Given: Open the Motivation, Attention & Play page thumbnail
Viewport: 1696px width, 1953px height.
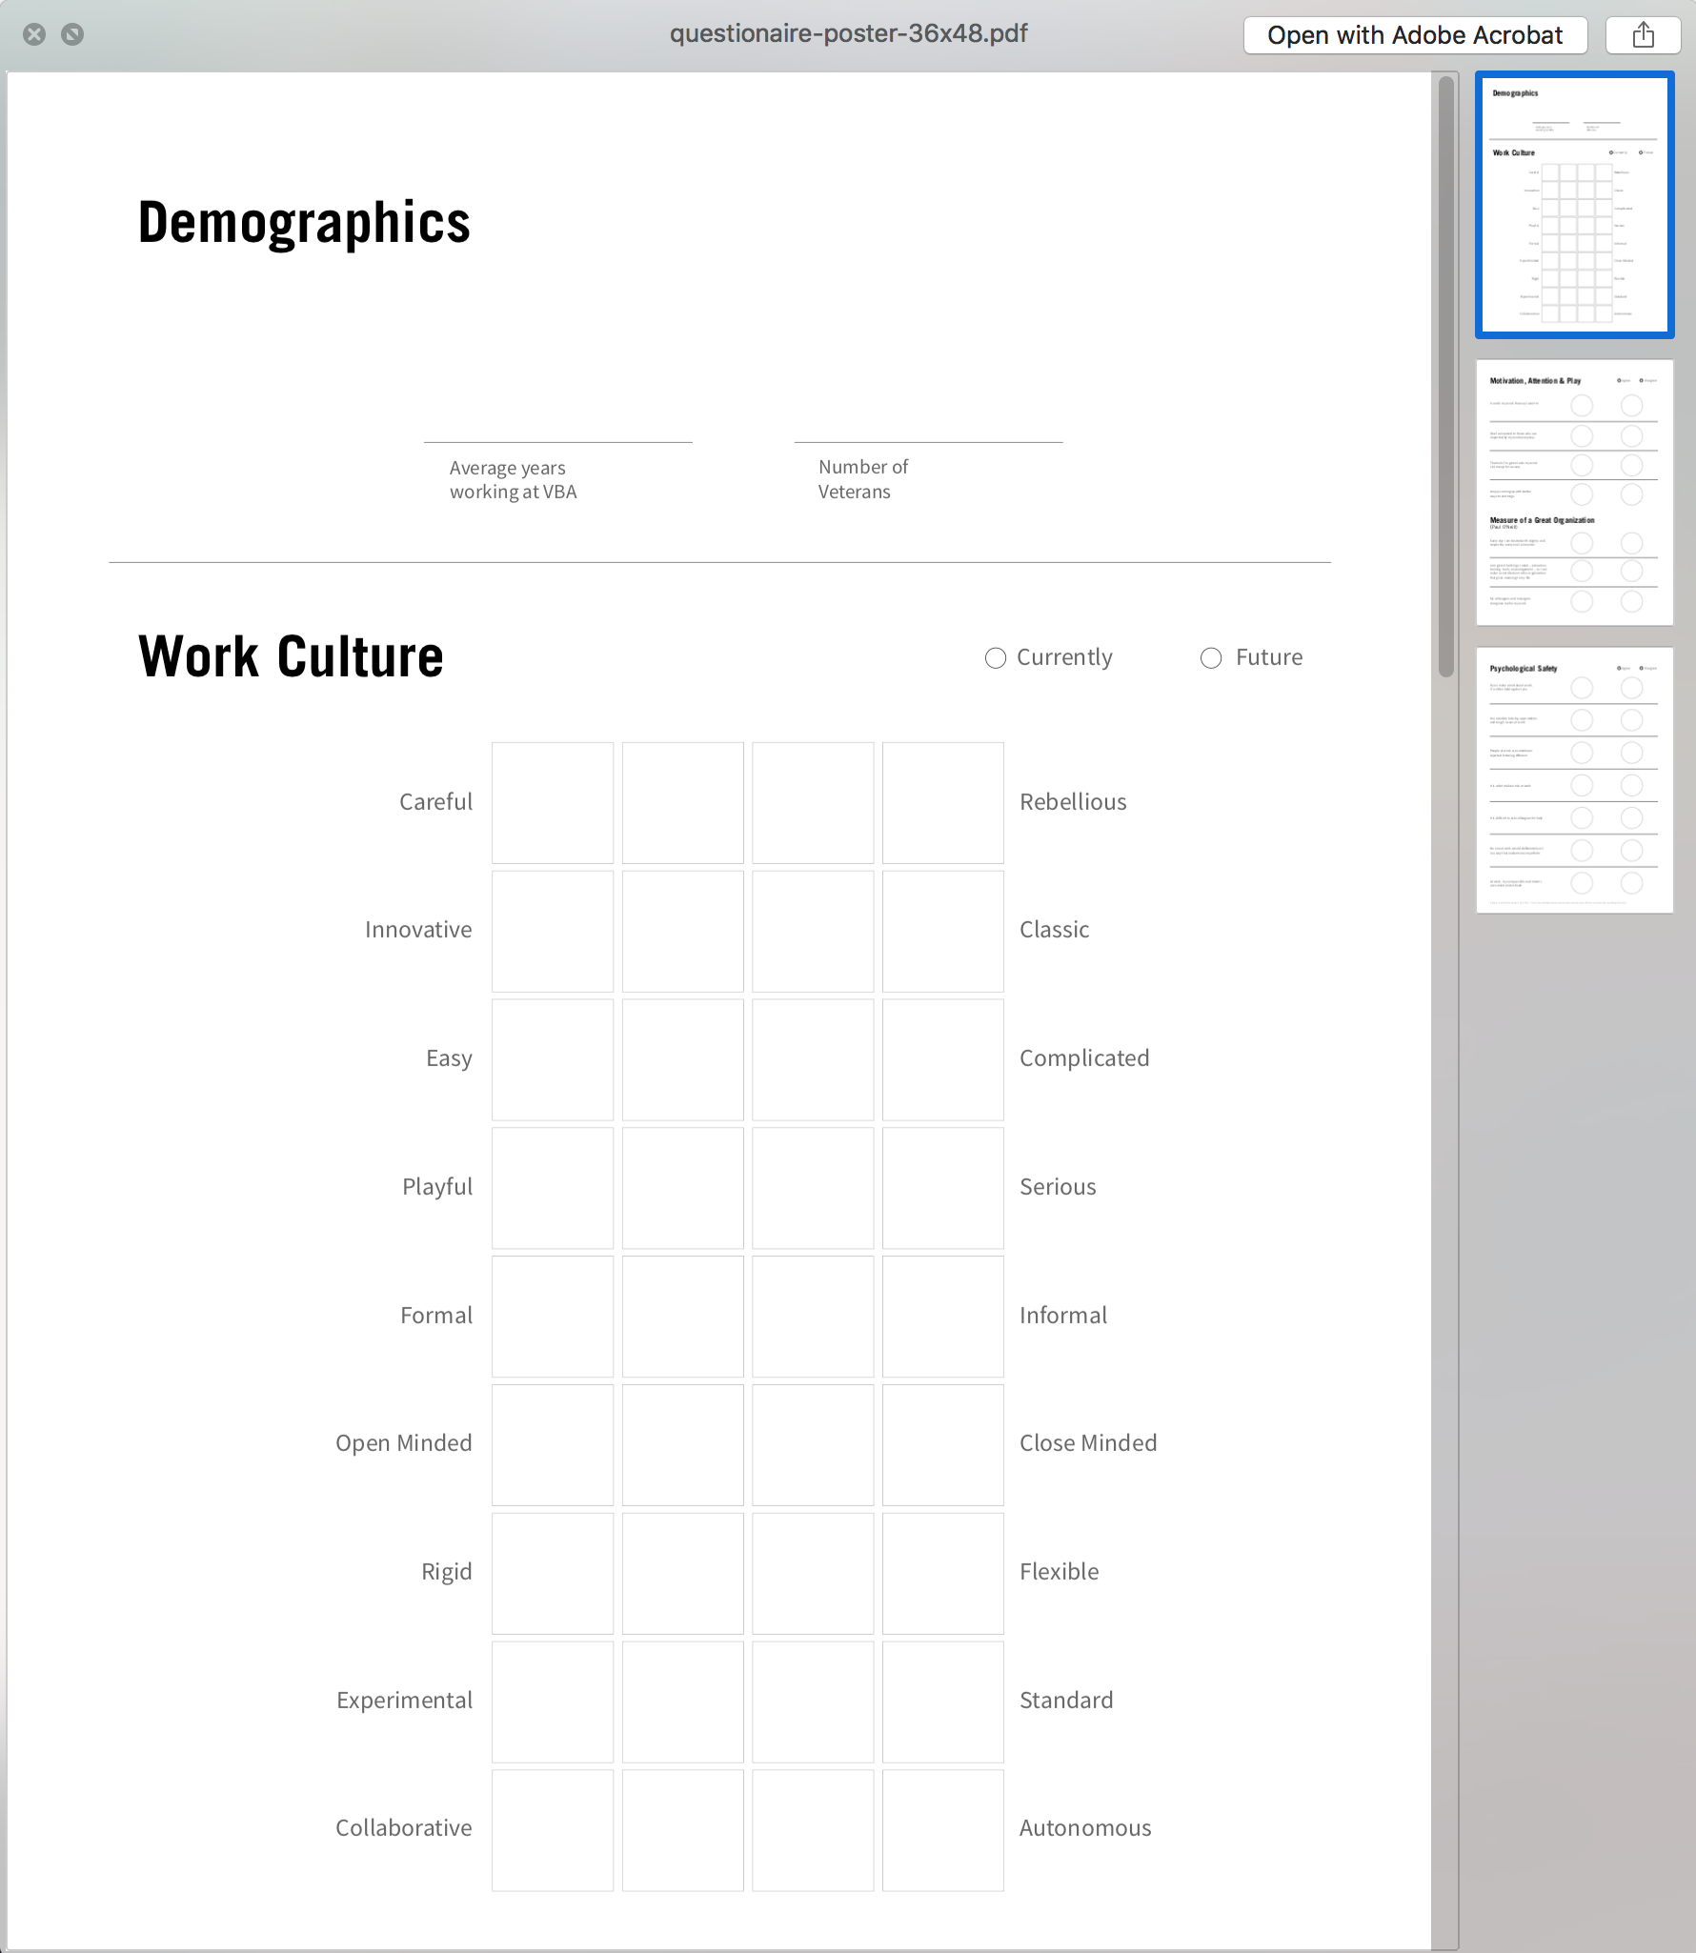Looking at the screenshot, I should click(1574, 493).
